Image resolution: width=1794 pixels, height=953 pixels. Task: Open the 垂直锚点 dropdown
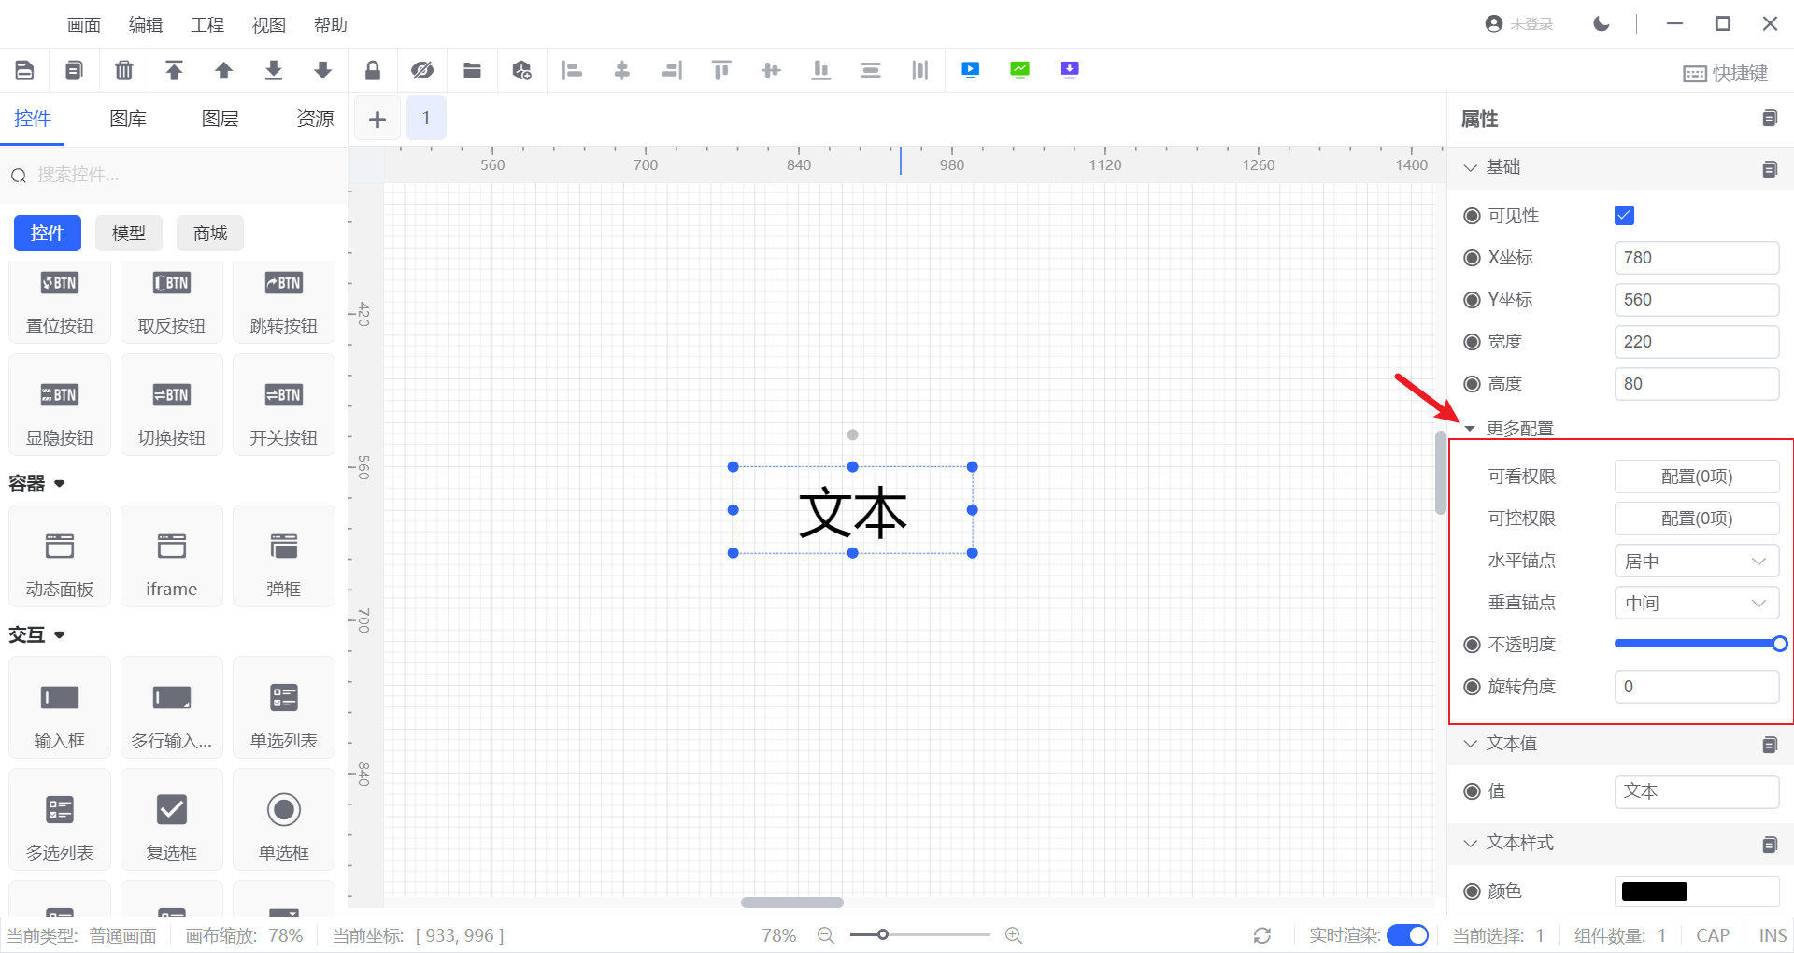[x=1696, y=604]
